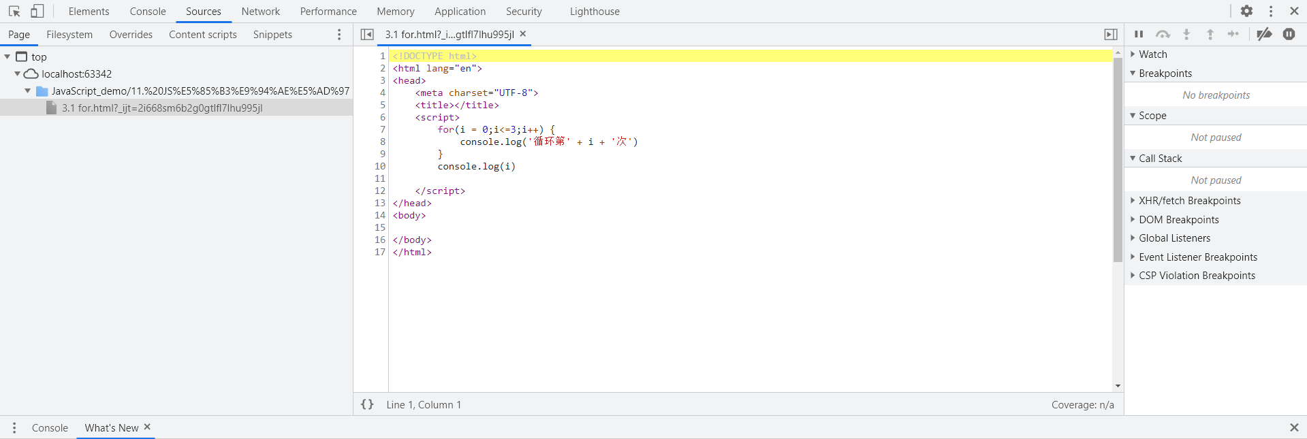Click line number 7 gutter to set breakpoint
This screenshot has height=439, width=1307.
(382, 129)
